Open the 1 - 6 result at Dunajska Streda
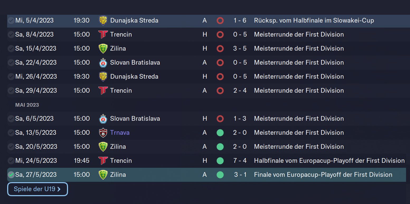The width and height of the screenshot is (410, 204). tap(240, 20)
